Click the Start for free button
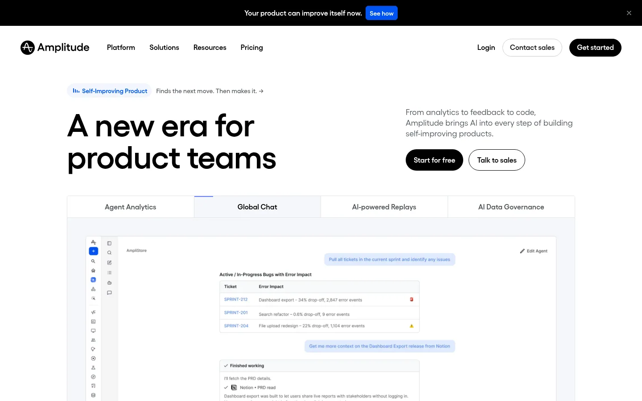The height and width of the screenshot is (401, 642). 434,160
